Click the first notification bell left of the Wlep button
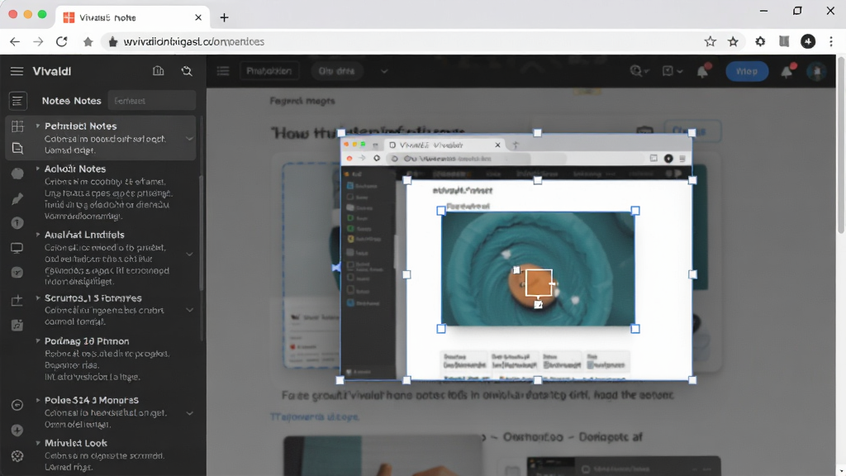The height and width of the screenshot is (476, 846). point(703,71)
